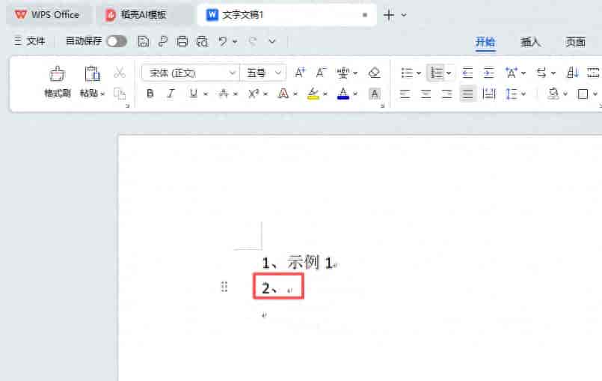Apply blue font color
The width and height of the screenshot is (602, 381).
click(x=343, y=94)
